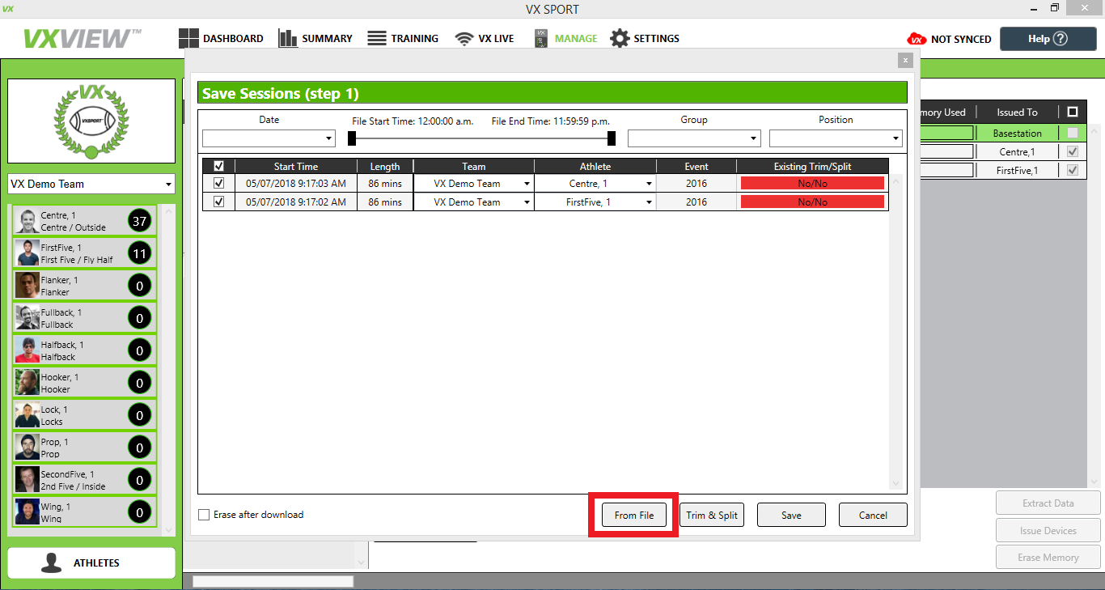
Task: Click the Settings gear icon
Action: point(620,38)
